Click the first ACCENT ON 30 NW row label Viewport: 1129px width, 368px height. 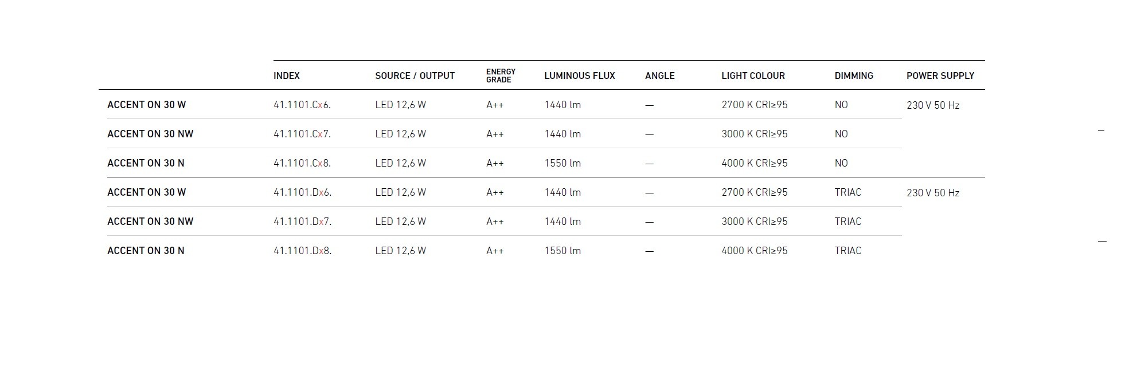coord(150,134)
